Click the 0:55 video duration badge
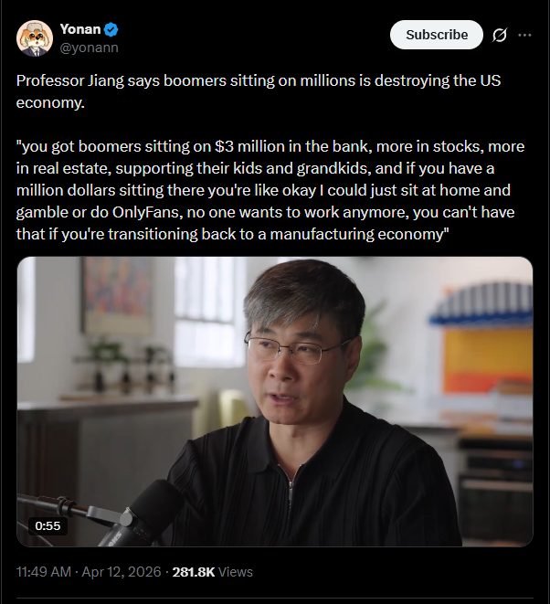 click(x=48, y=525)
